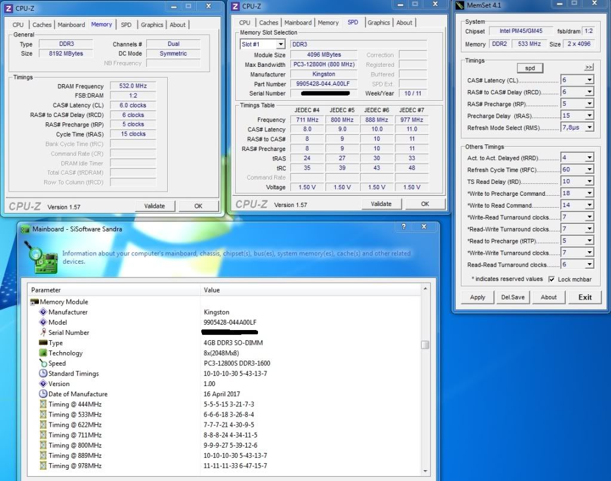This screenshot has width=611, height=481.
Task: Click the Del.Save button in MemSet
Action: [x=513, y=297]
